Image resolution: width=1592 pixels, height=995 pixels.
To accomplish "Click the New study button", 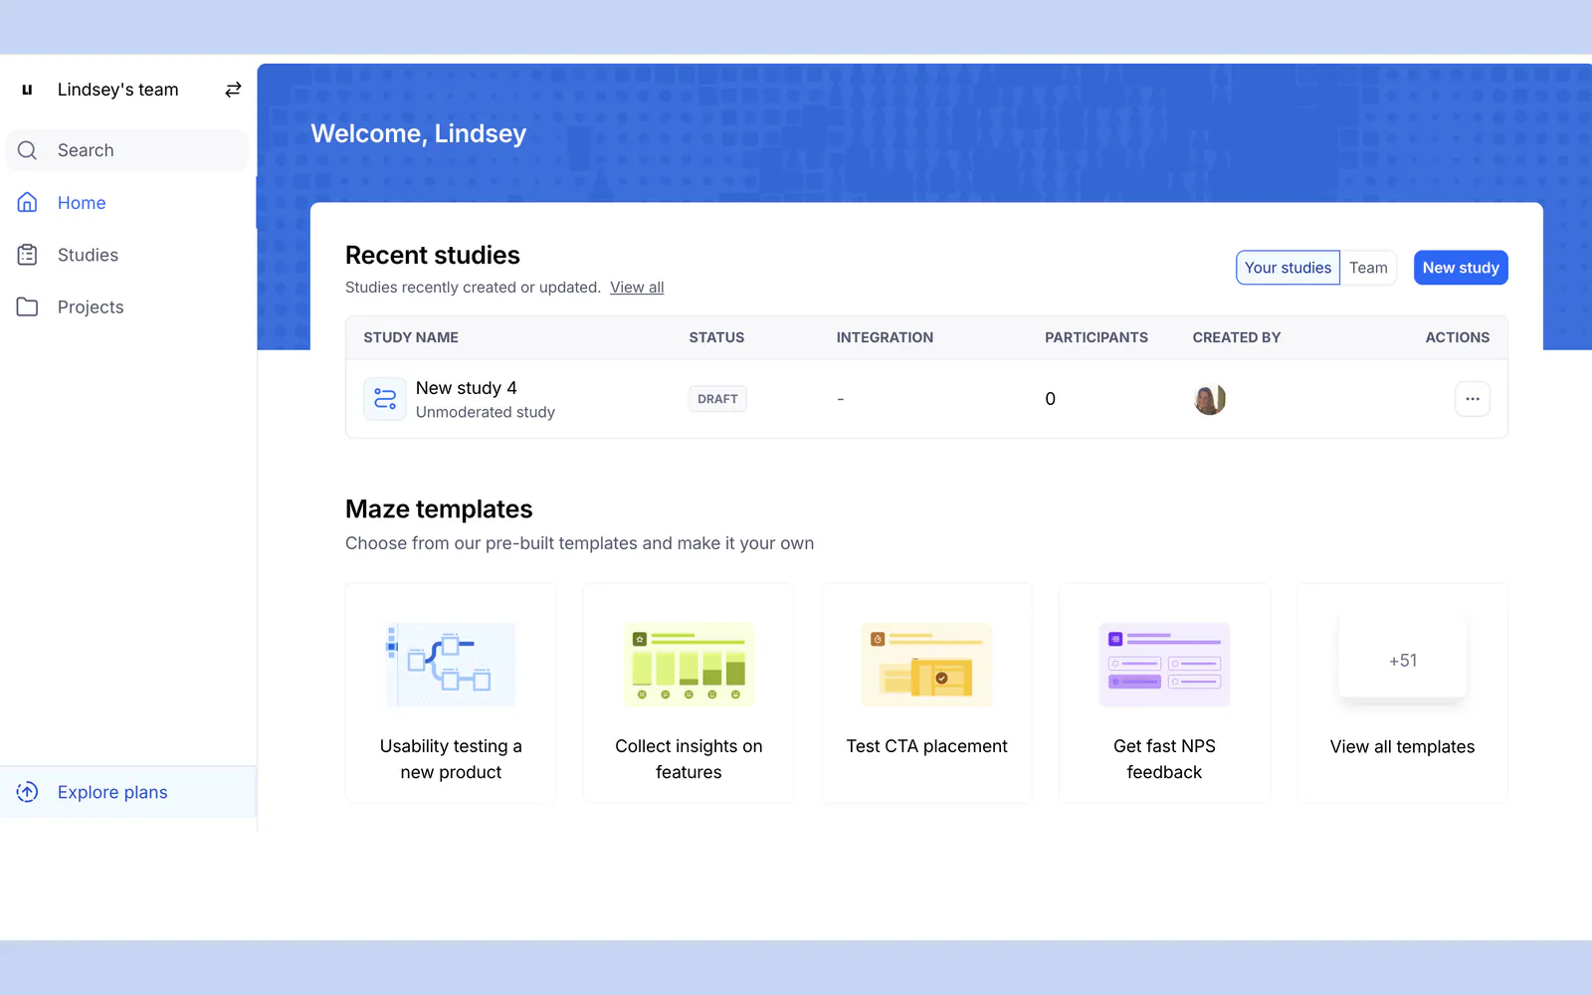I will [x=1461, y=268].
